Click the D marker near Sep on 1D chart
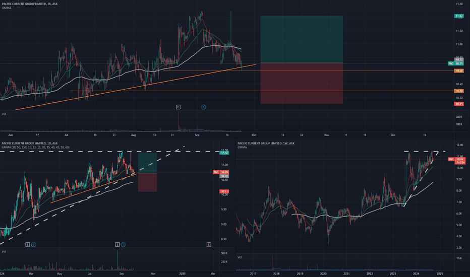This screenshot has height=277, width=470. tap(123, 245)
